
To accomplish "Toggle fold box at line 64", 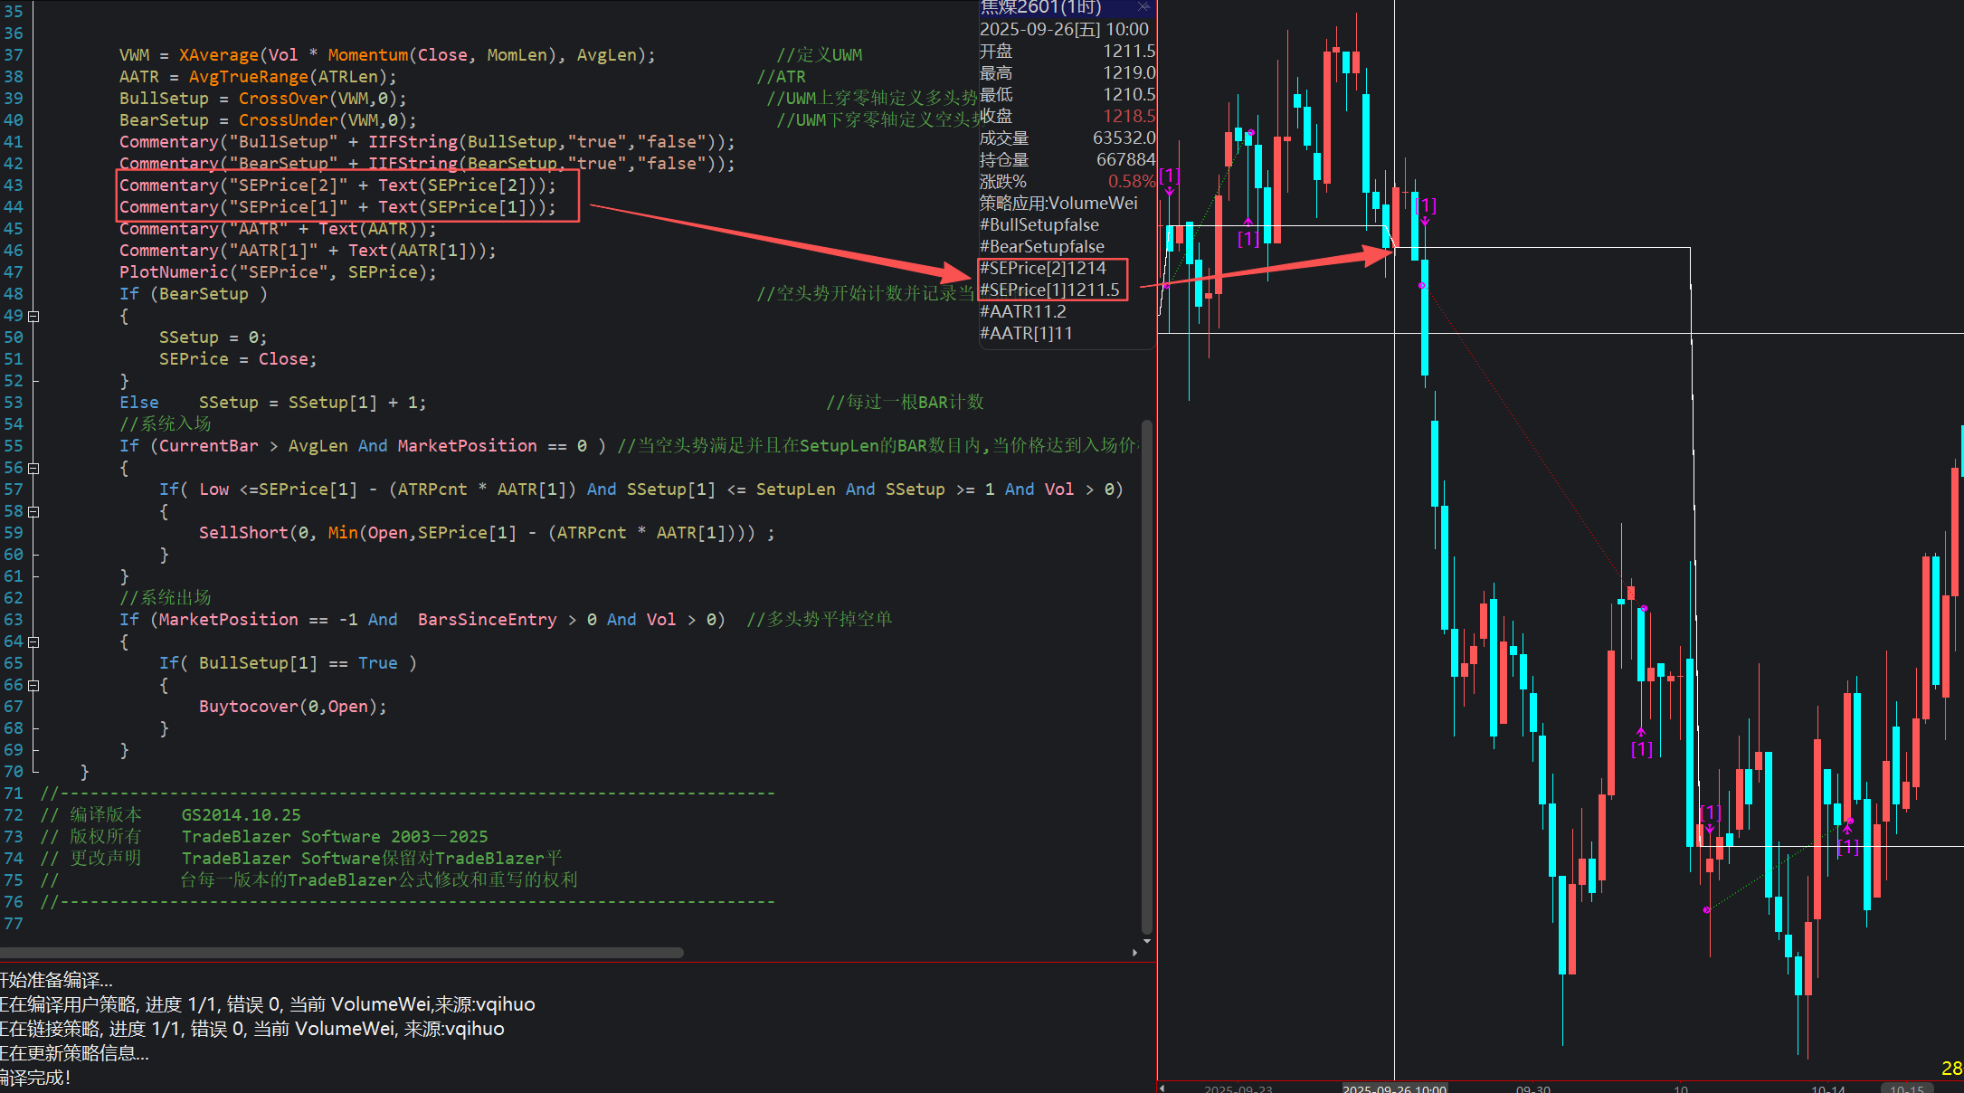I will 33,642.
